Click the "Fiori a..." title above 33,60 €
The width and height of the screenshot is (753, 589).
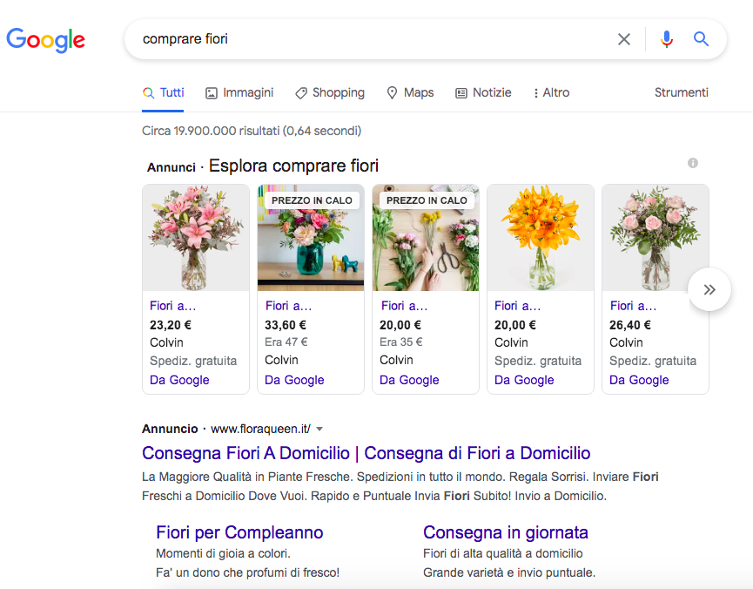point(288,306)
